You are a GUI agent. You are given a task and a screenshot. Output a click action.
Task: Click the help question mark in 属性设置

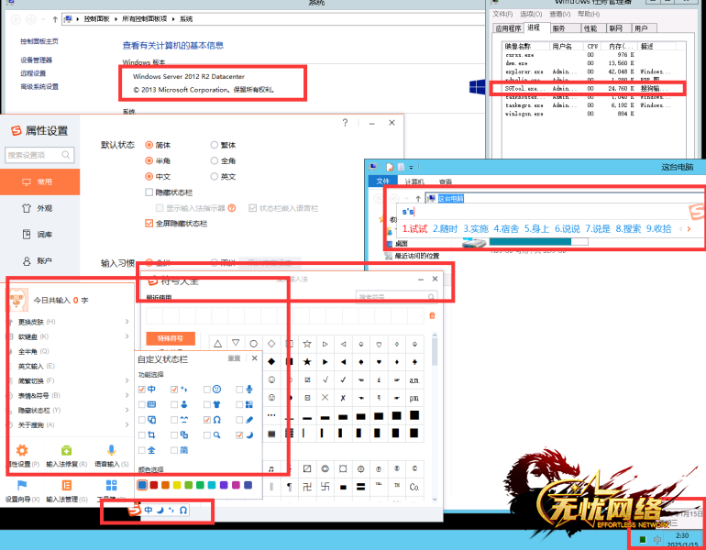click(345, 123)
